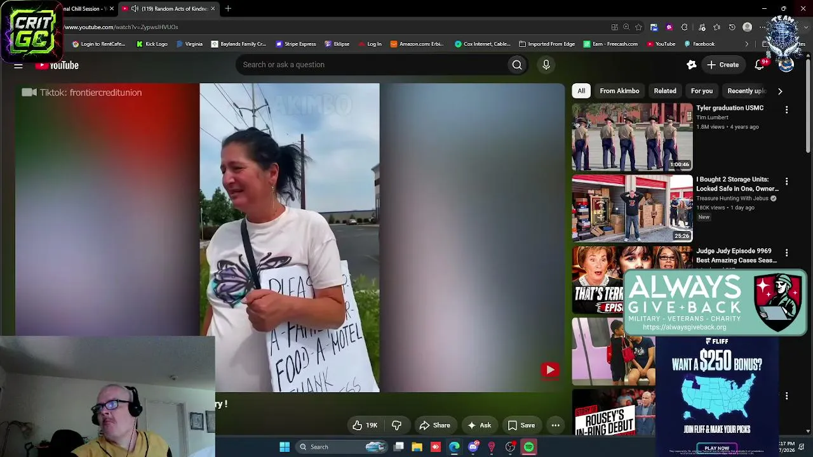This screenshot has width=813, height=457.
Task: Switch to the Chill Session browser tab
Action: click(x=86, y=9)
